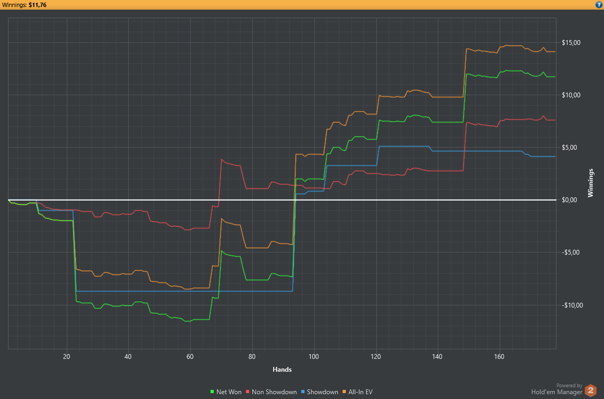Click the 40 hands x-axis label
604x399 pixels.
pyautogui.click(x=128, y=357)
